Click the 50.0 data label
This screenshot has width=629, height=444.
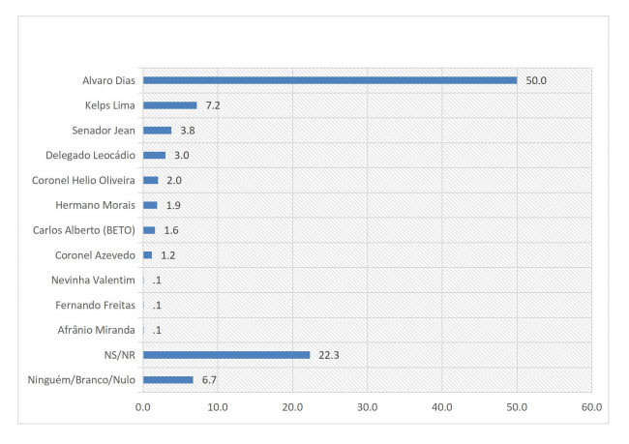536,80
